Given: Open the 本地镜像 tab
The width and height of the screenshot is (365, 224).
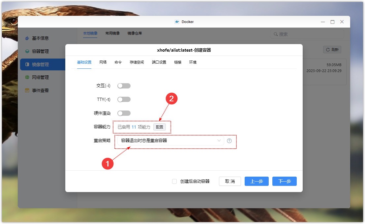Looking at the screenshot, I should click(90, 33).
